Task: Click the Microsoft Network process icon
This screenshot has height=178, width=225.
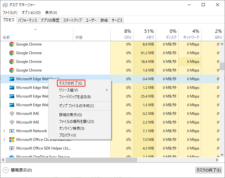Action: point(12,131)
